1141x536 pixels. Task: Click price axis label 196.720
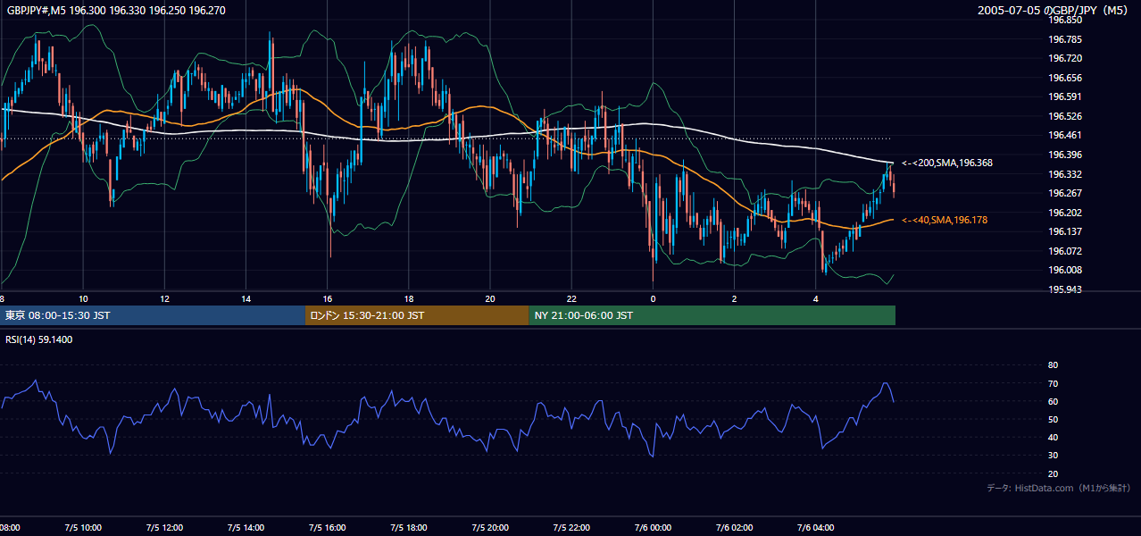click(x=1064, y=58)
